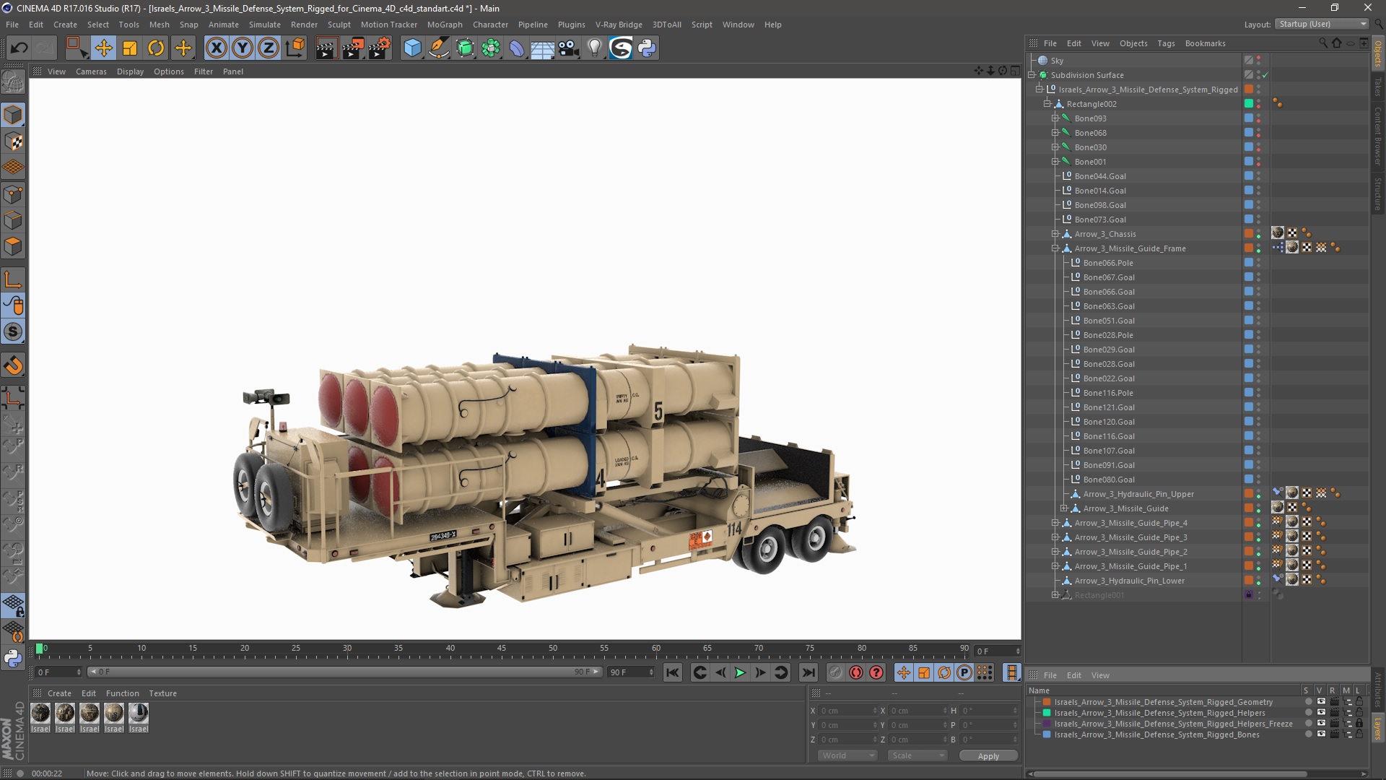Select the Scale tool
This screenshot has height=780, width=1386.
coord(130,48)
